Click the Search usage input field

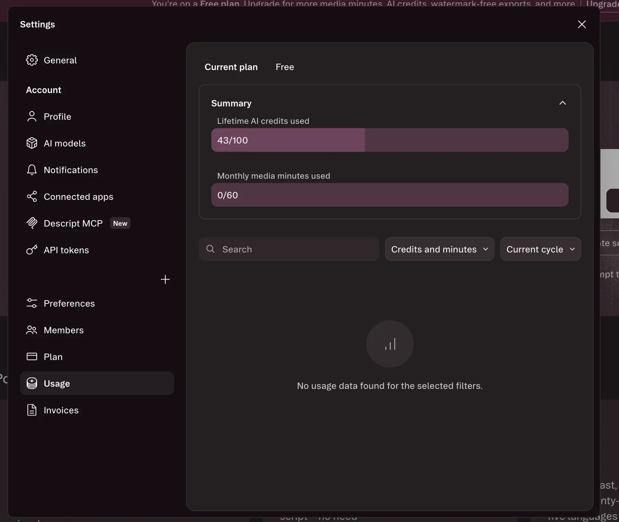(289, 249)
